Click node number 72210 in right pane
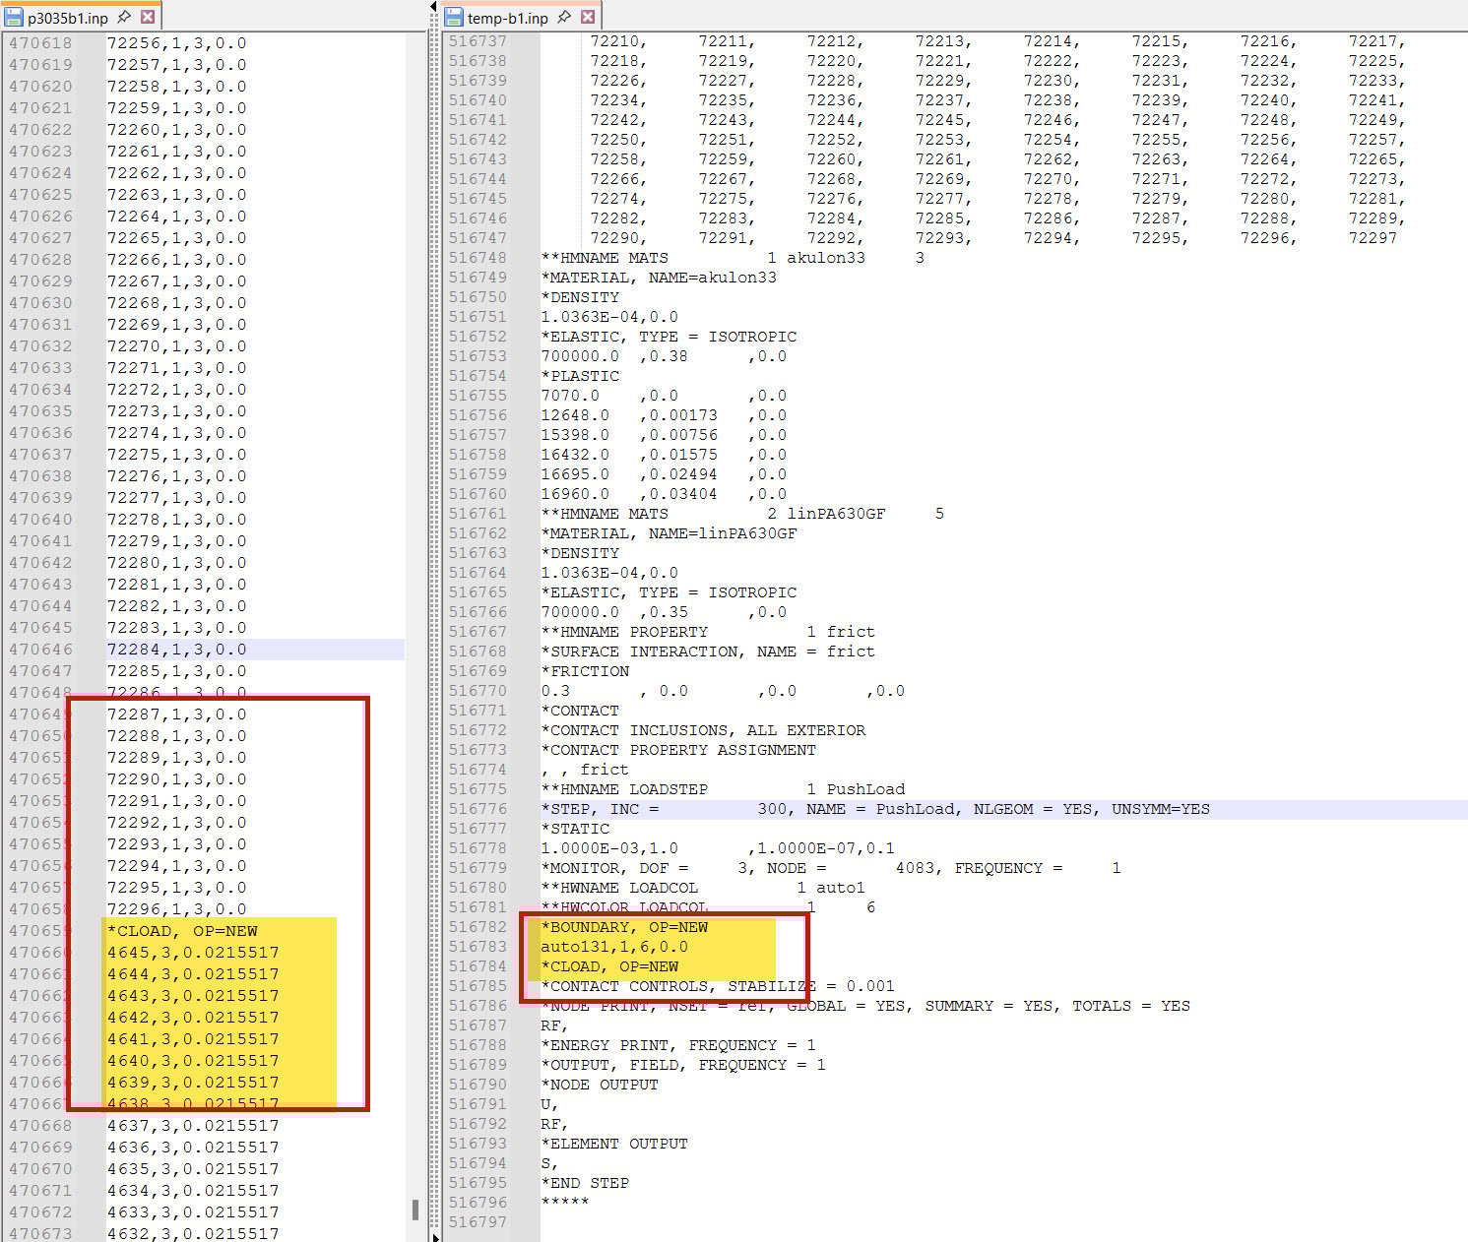This screenshot has height=1242, width=1468. point(614,41)
